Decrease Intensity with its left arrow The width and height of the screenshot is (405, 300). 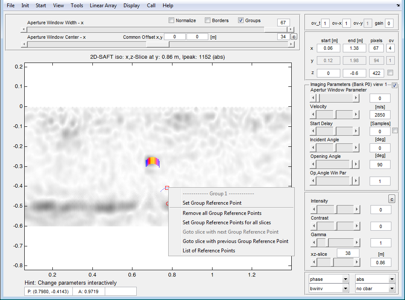tap(314, 209)
